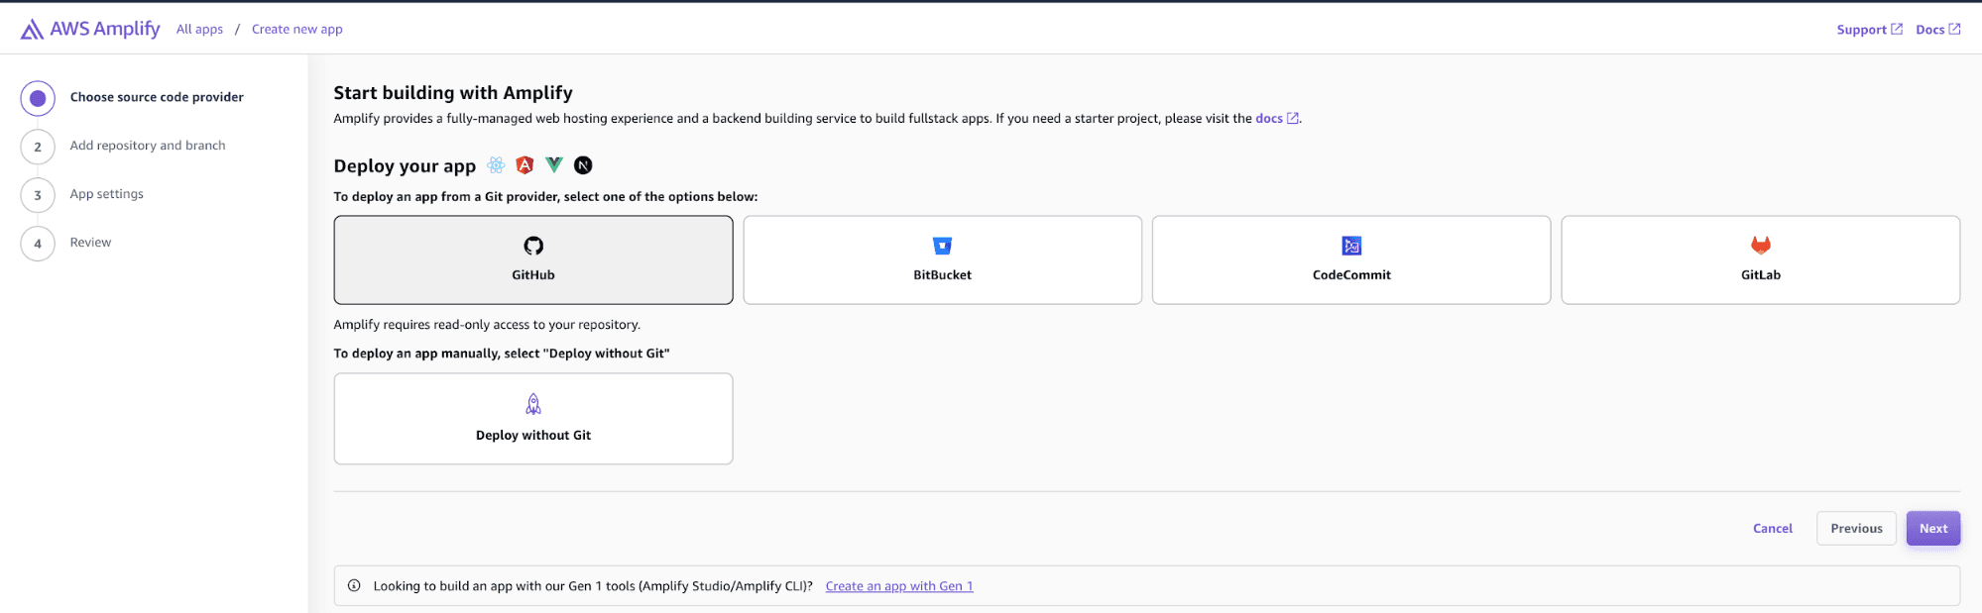This screenshot has width=1982, height=613.
Task: Click the Angular framework icon
Action: coord(525,165)
